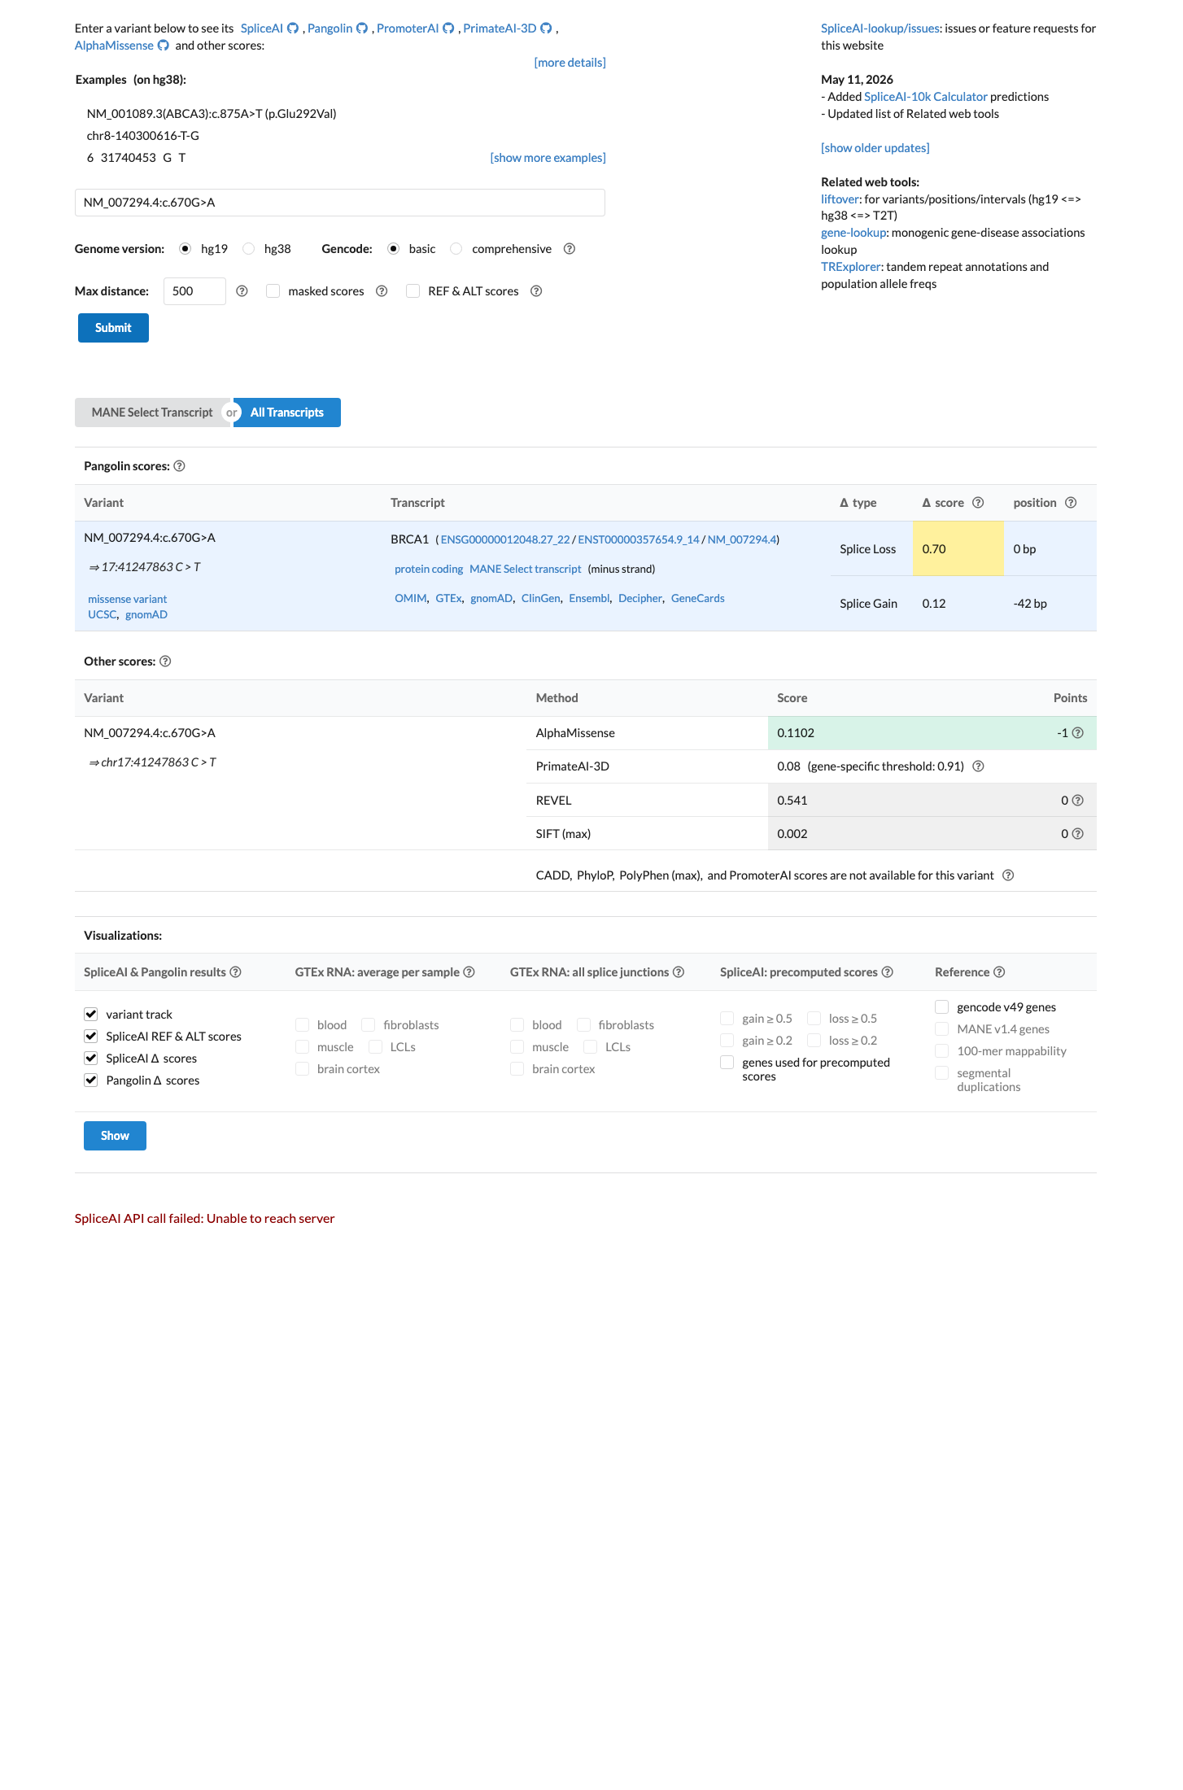Viewport: 1183px width, 1790px height.
Task: Click the SIFT points help icon
Action: pos(1078,834)
